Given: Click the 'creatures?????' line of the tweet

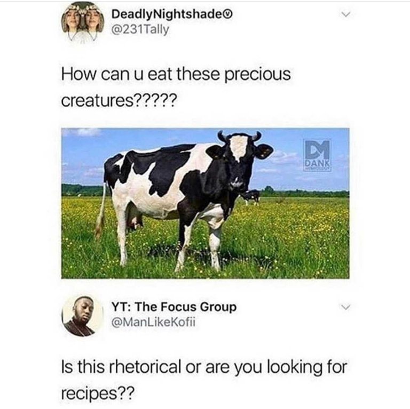Looking at the screenshot, I should 119,101.
